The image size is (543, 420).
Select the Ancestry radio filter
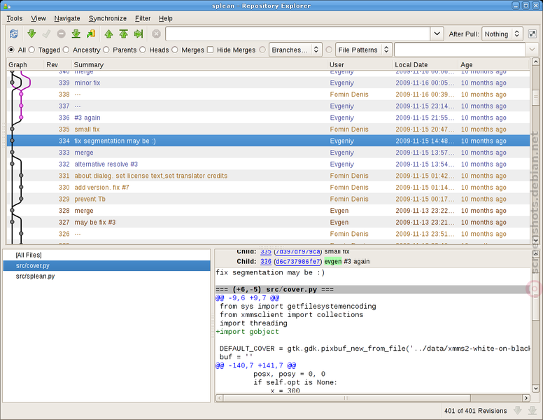tap(66, 50)
